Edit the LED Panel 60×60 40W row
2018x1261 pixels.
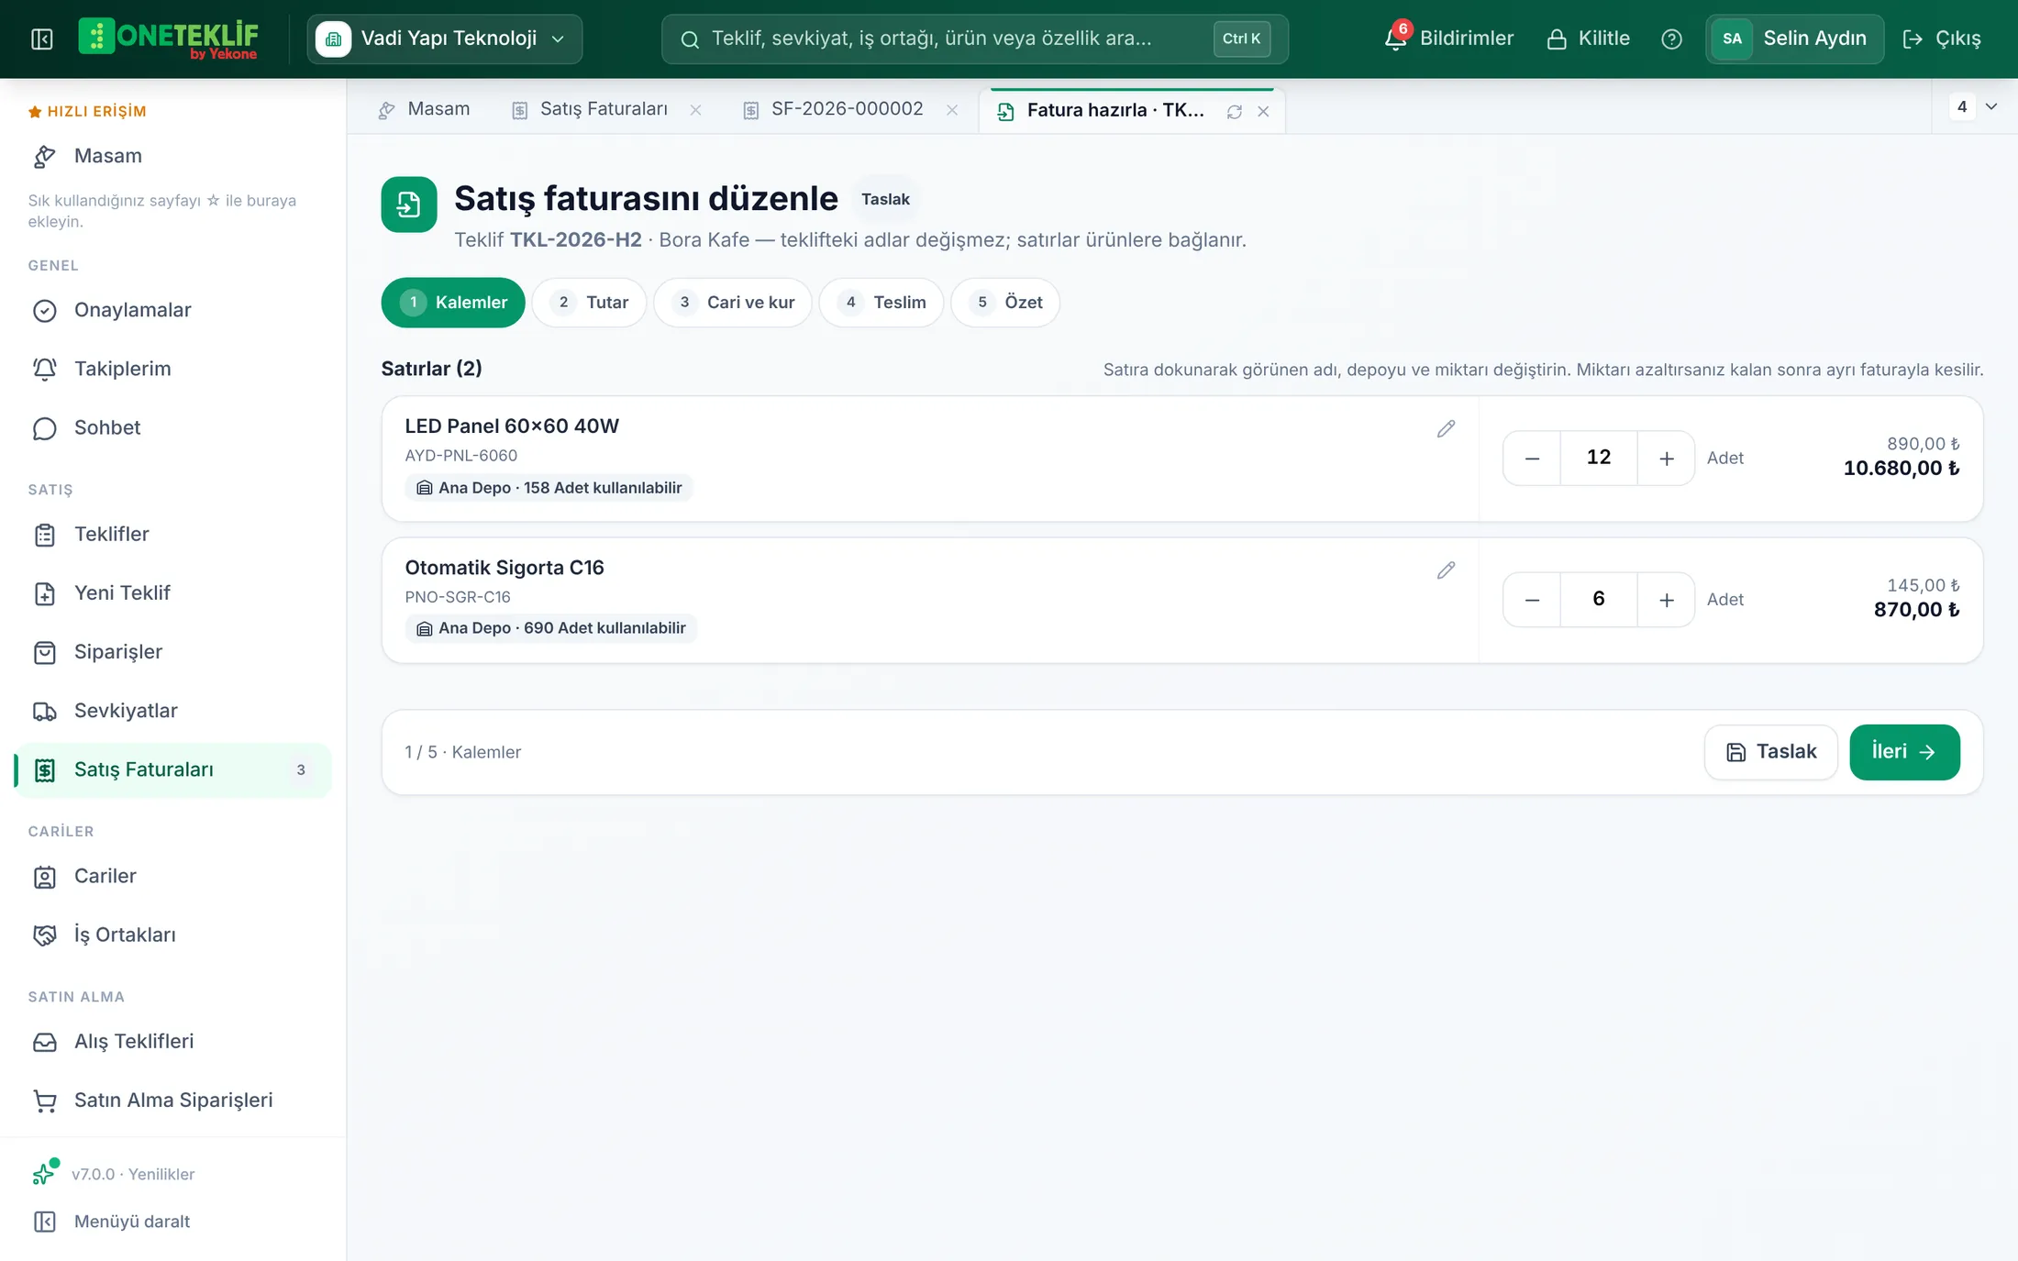[x=1446, y=428]
